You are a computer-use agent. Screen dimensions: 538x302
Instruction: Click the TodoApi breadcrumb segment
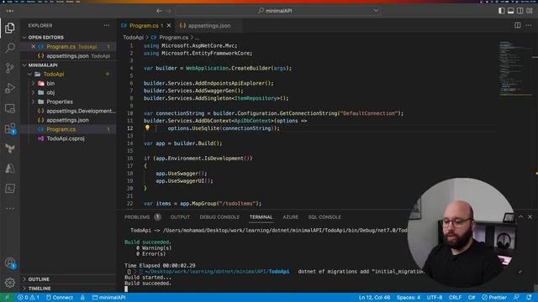click(133, 37)
